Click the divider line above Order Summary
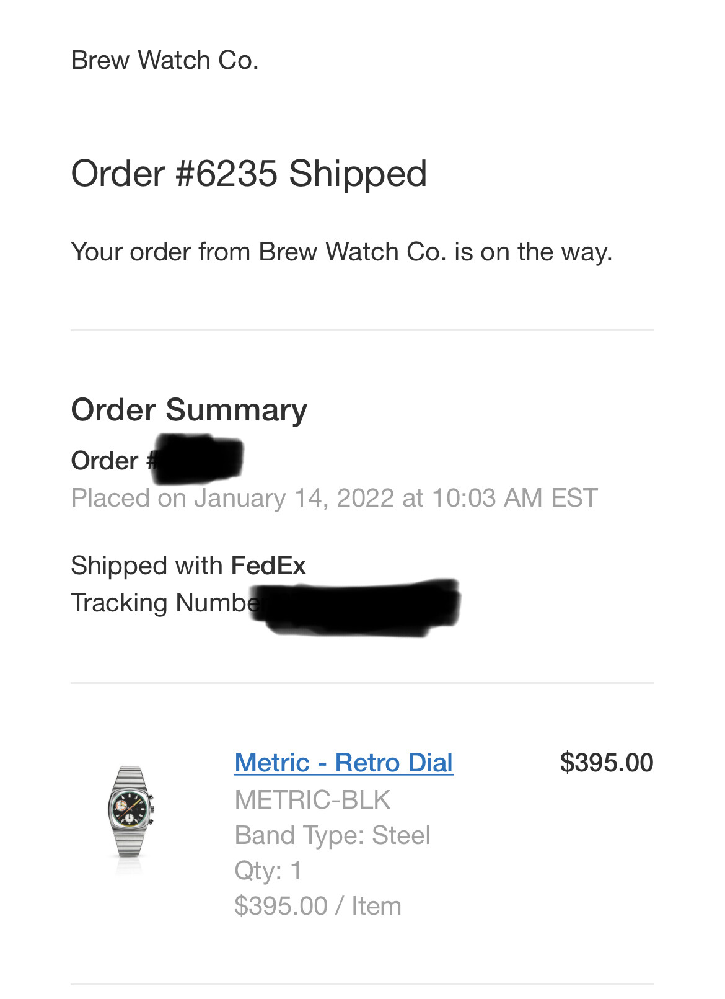 [x=362, y=331]
